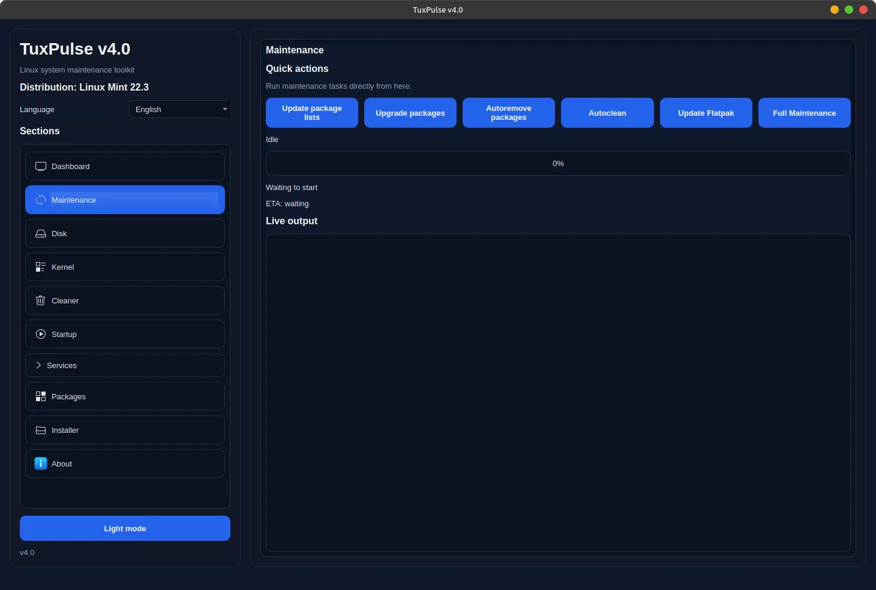Start Upgrade packages action
The width and height of the screenshot is (876, 590).
(x=410, y=113)
